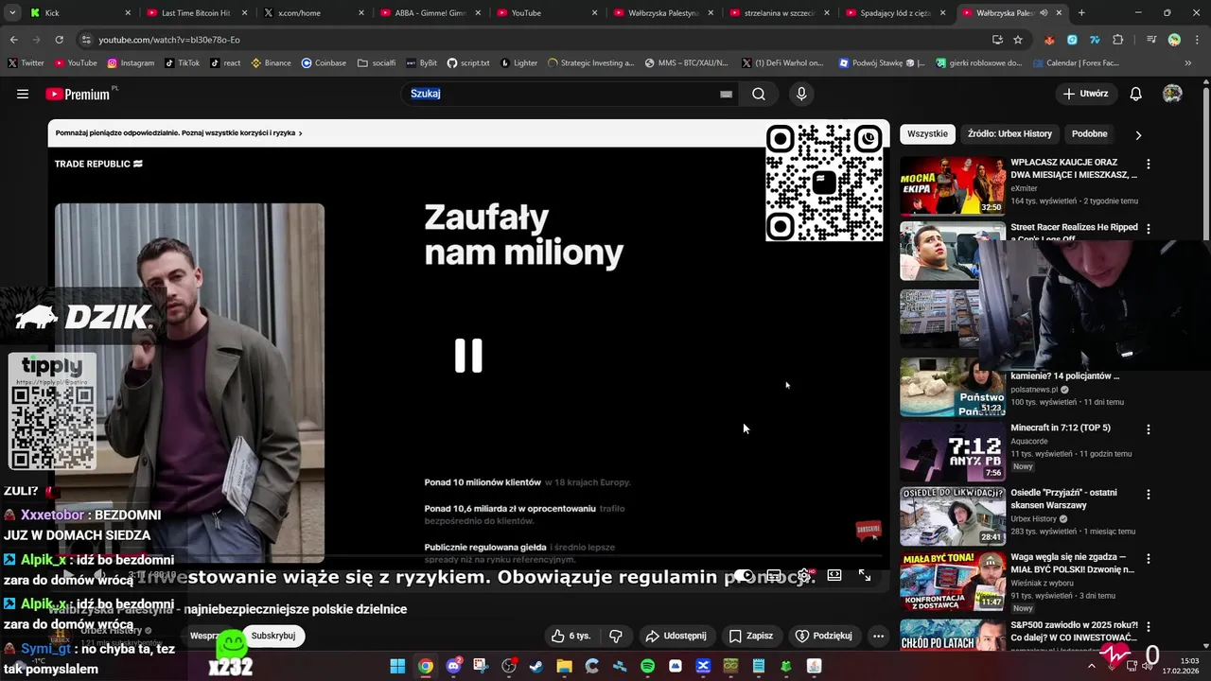Open WPŁACASZ KAUCJE video thumbnail
Viewport: 1211px width, 681px height.
coord(953,185)
